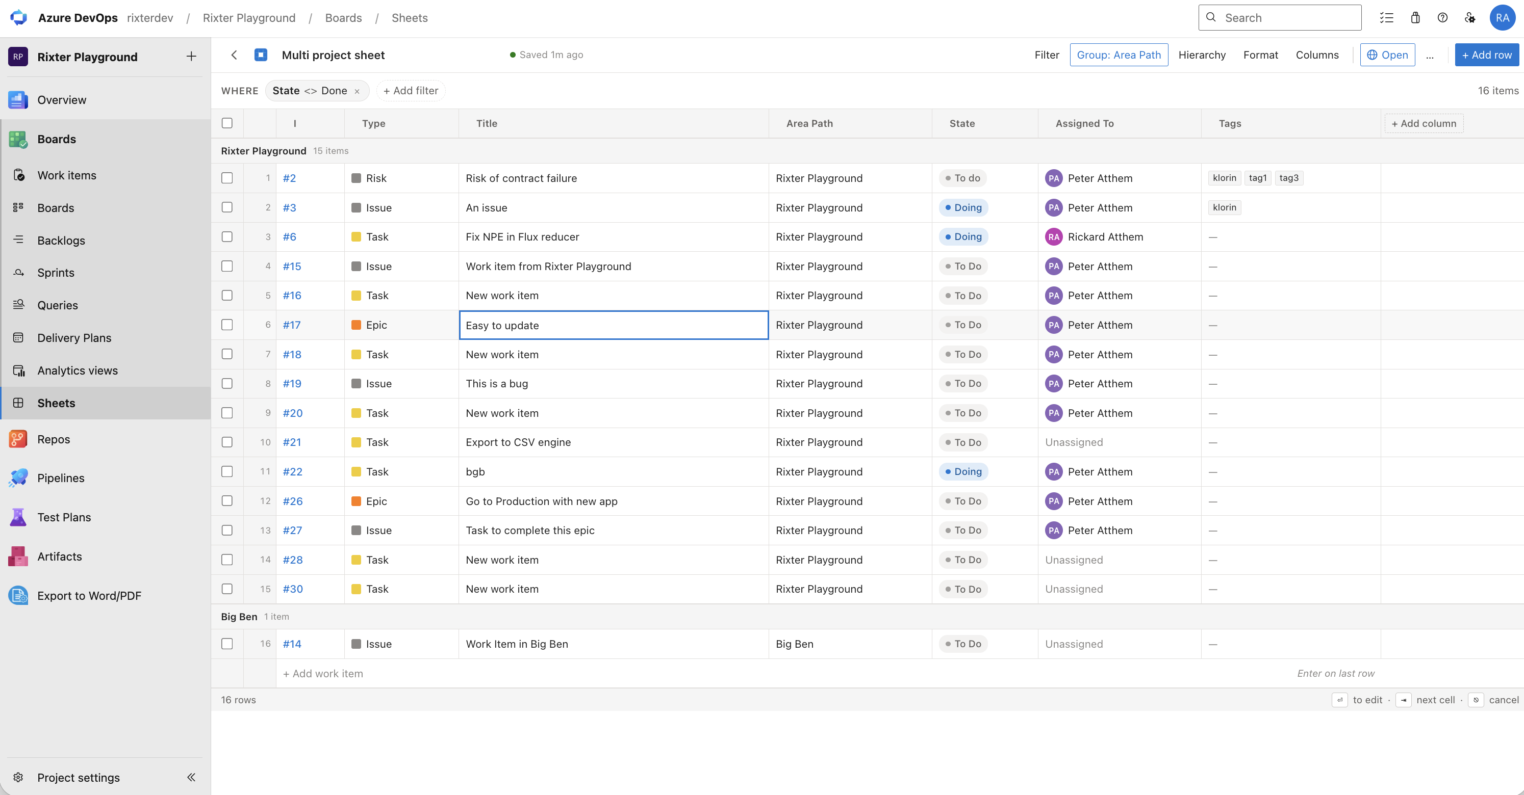Click the back arrow beside sheet title
The width and height of the screenshot is (1524, 795).
coord(234,55)
